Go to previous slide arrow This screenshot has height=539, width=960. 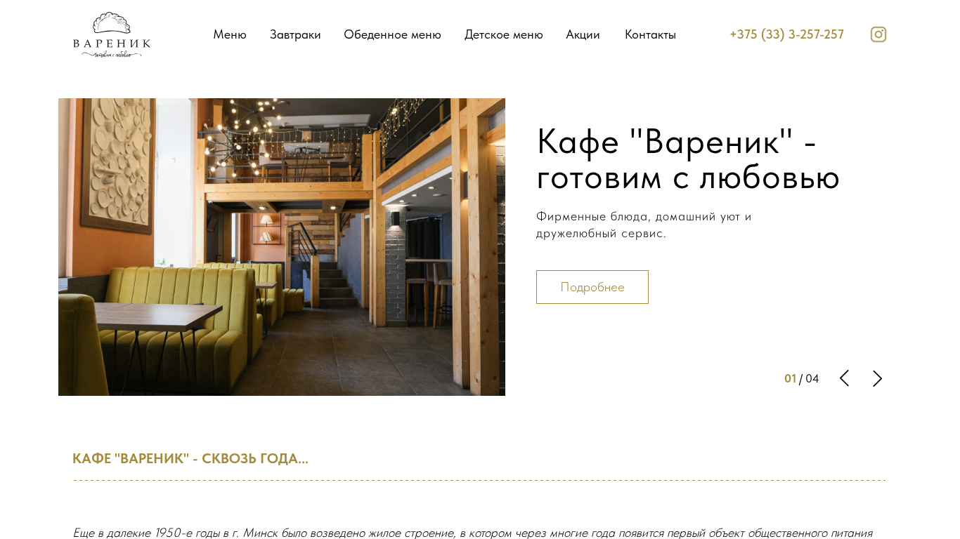(x=844, y=378)
